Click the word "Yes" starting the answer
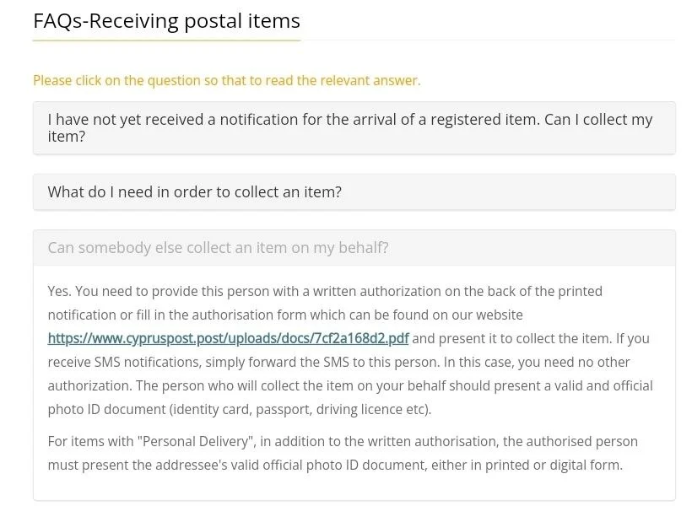Image resolution: width=692 pixels, height=506 pixels. point(59,292)
